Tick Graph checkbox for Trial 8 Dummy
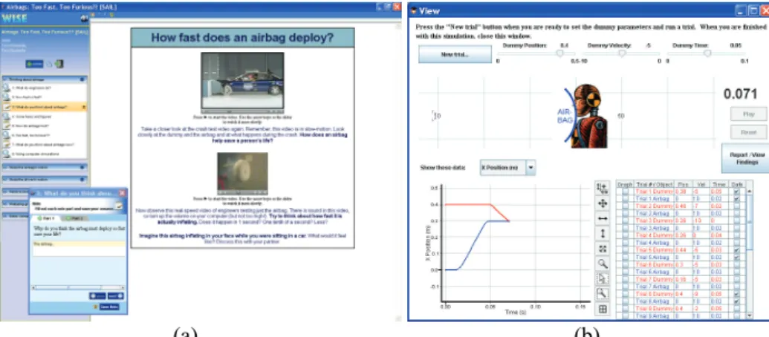Screen dimensions: 769x337 [x=625, y=293]
